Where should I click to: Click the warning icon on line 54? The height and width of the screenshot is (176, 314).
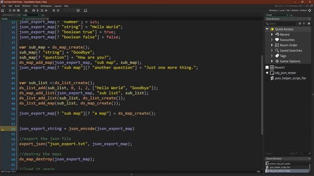[3, 130]
